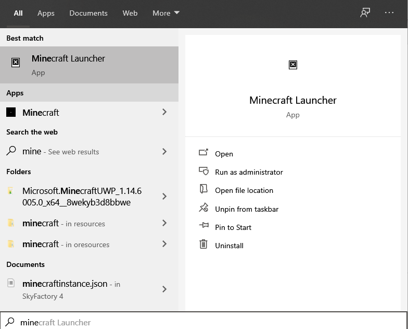Select the All search tab
The width and height of the screenshot is (408, 329).
pyautogui.click(x=18, y=13)
